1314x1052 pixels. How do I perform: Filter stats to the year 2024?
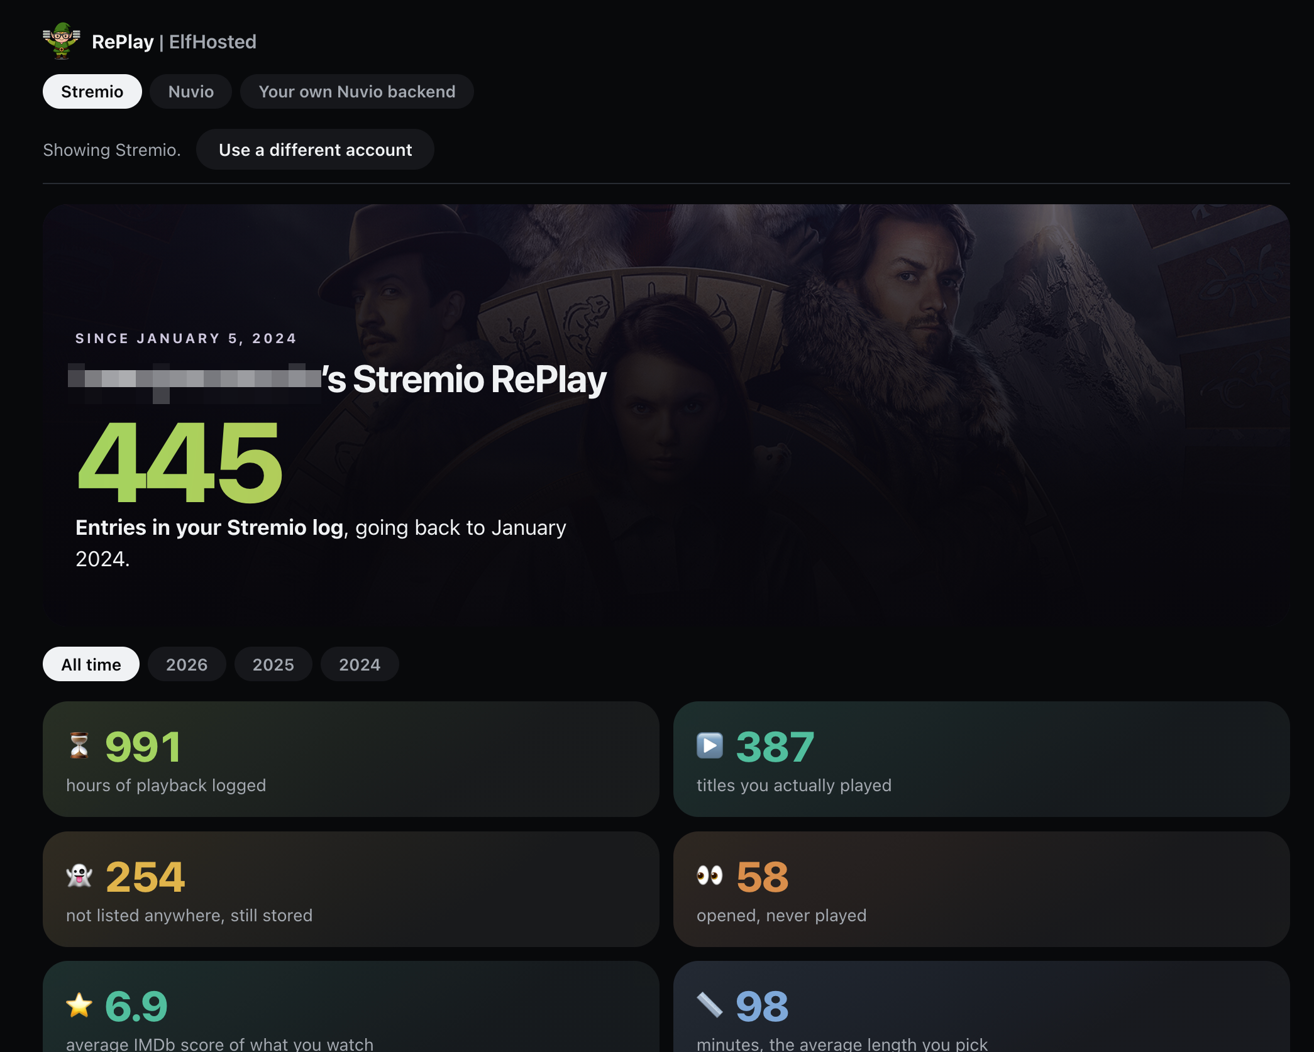point(360,664)
